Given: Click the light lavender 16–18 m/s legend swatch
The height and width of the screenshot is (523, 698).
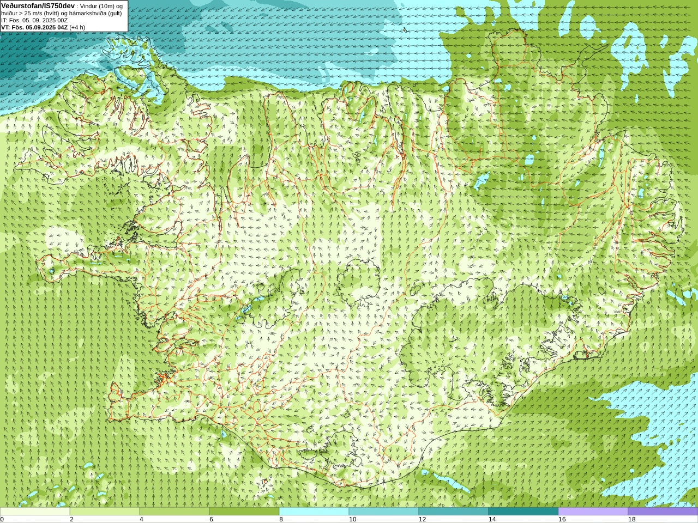Looking at the screenshot, I should 593,512.
